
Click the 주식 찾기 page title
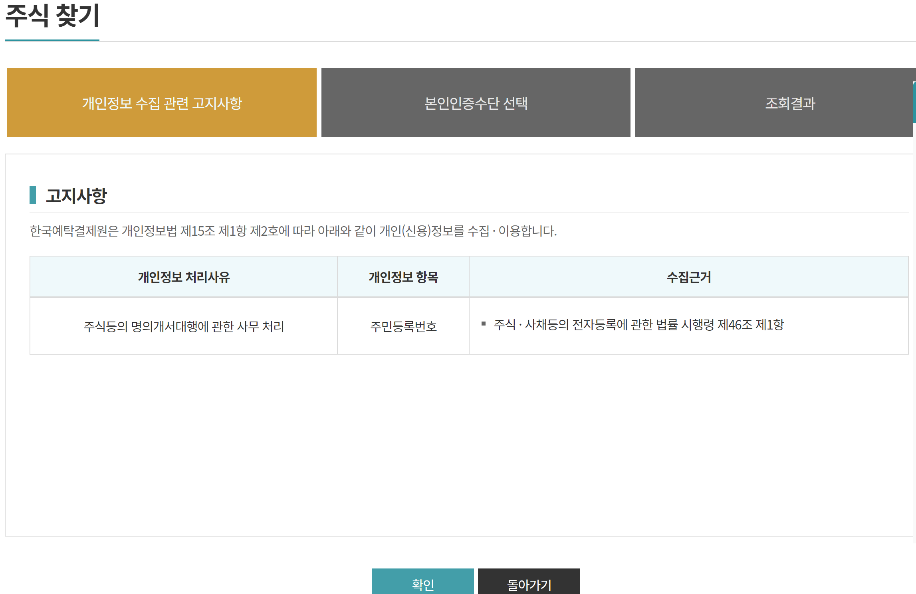[x=52, y=16]
